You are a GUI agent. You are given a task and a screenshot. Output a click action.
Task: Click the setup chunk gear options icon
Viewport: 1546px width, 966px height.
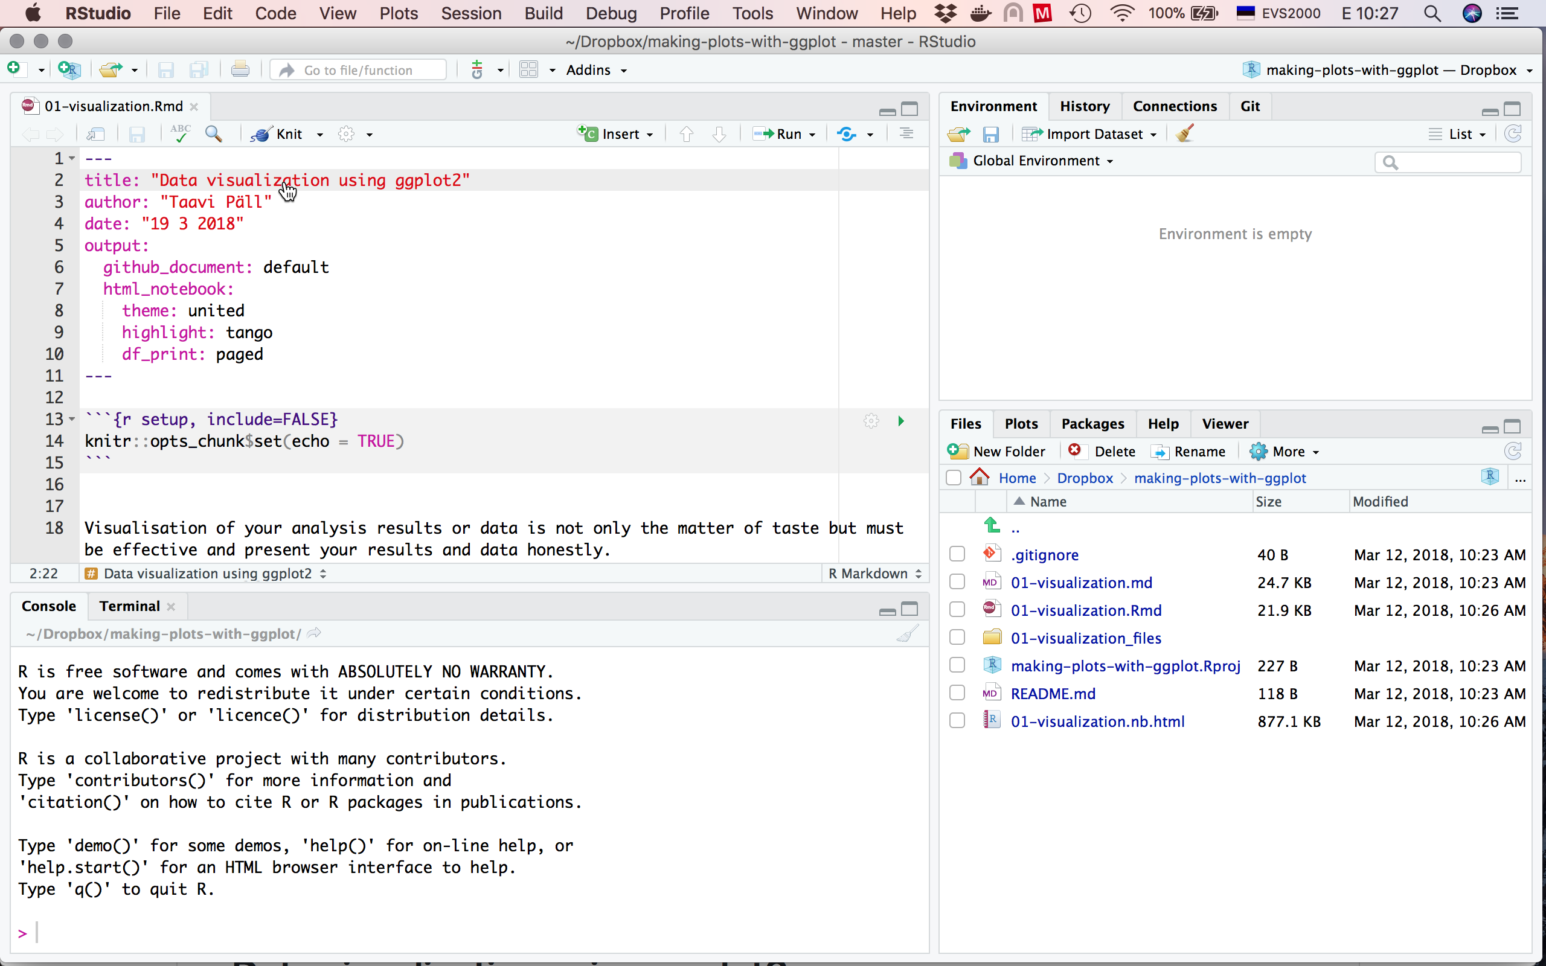coord(871,421)
